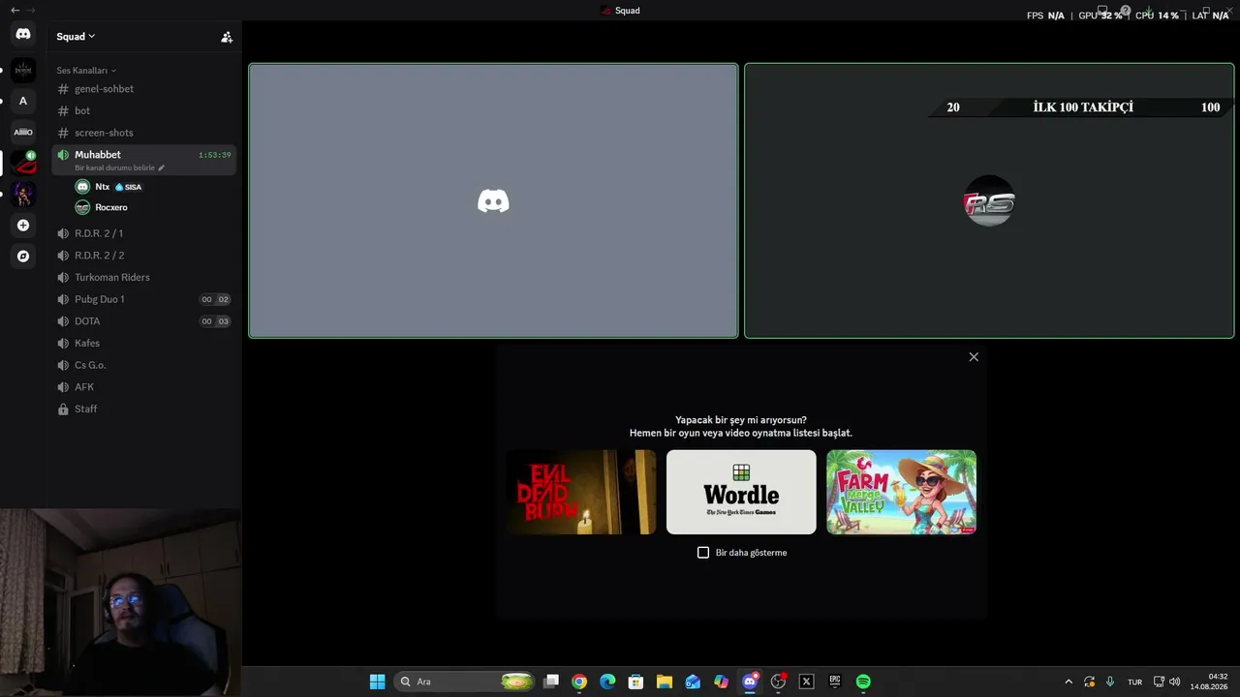This screenshot has width=1240, height=697.
Task: Click the taskbar search box 'Ara'
Action: pyautogui.click(x=466, y=682)
